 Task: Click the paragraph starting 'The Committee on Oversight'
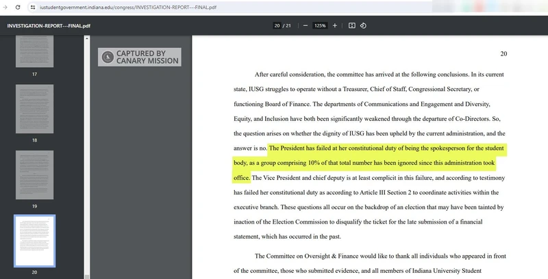click(380, 256)
